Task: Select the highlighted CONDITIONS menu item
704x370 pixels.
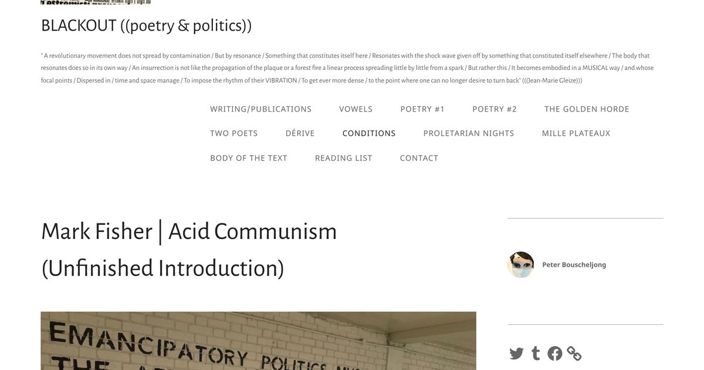Action: click(369, 133)
